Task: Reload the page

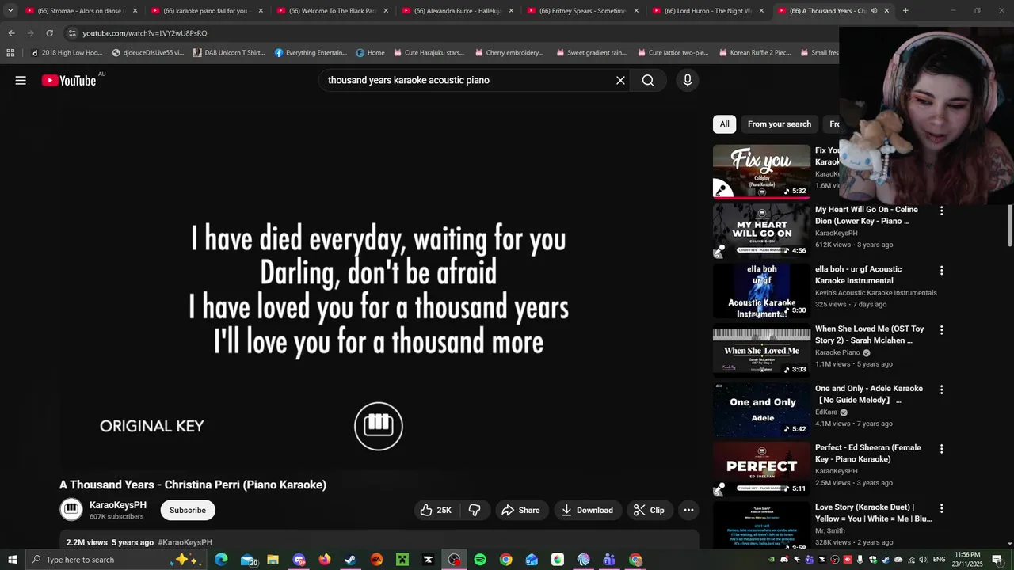Action: pos(49,33)
